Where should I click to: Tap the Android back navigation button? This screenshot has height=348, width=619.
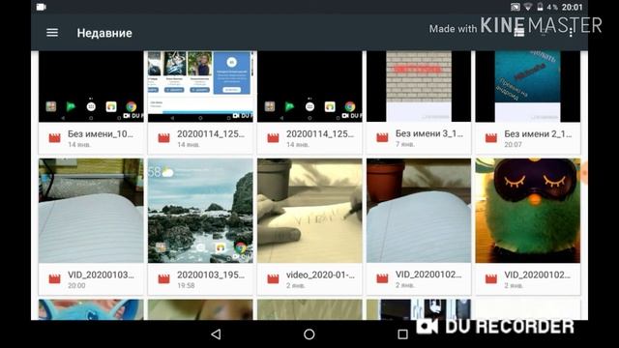pyautogui.click(x=216, y=334)
